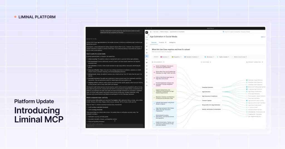Image resolution: width=285 pixels, height=149 pixels.
Task: Click the Age Estimation in Social Media breadcrumb
Action: [x=177, y=32]
